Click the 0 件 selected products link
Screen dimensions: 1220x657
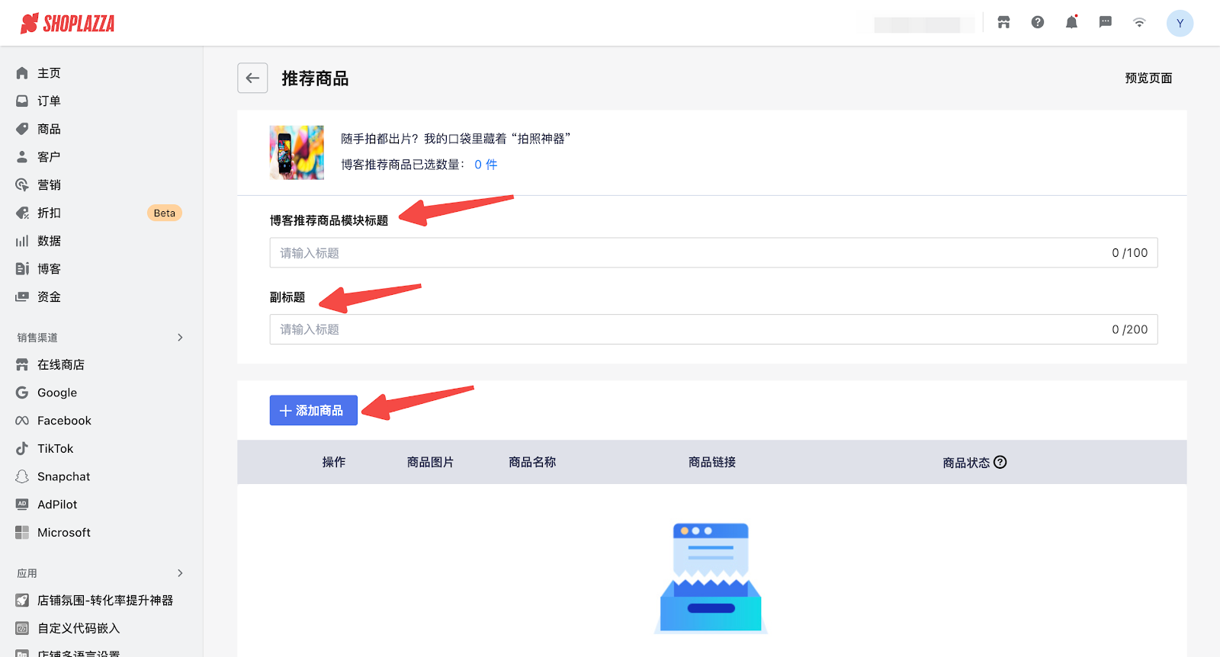point(486,165)
